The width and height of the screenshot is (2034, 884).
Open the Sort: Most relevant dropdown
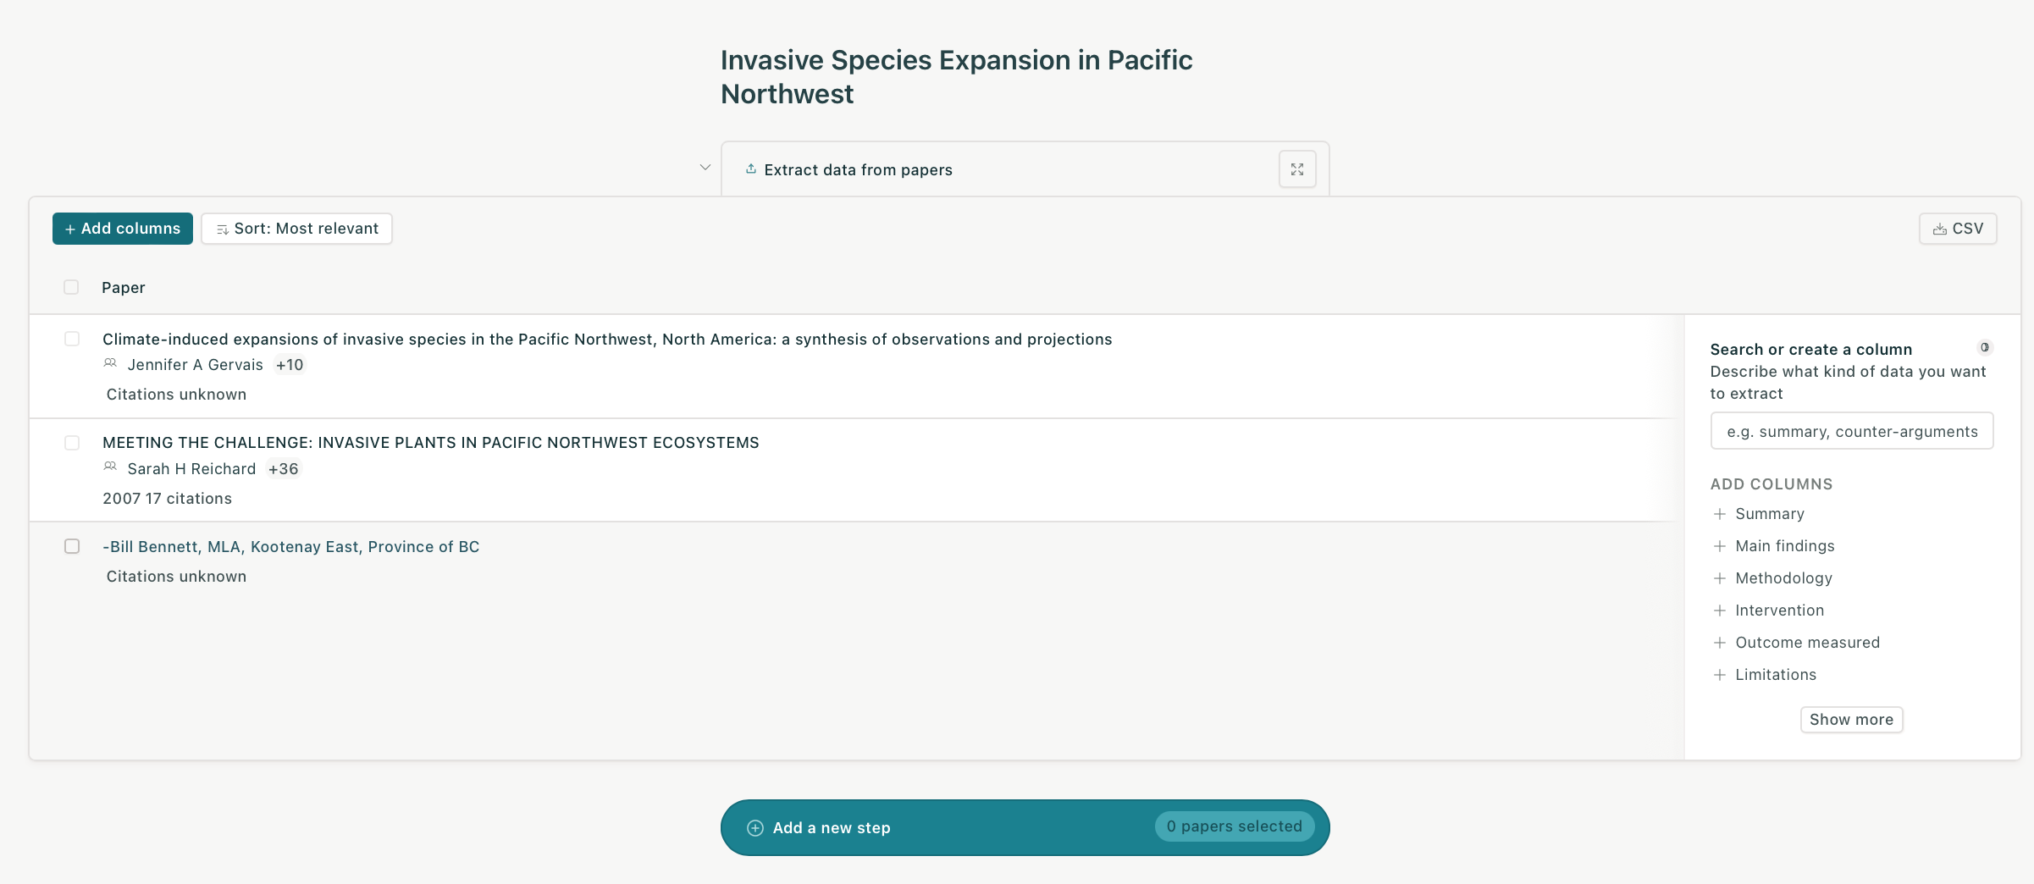[x=296, y=229]
